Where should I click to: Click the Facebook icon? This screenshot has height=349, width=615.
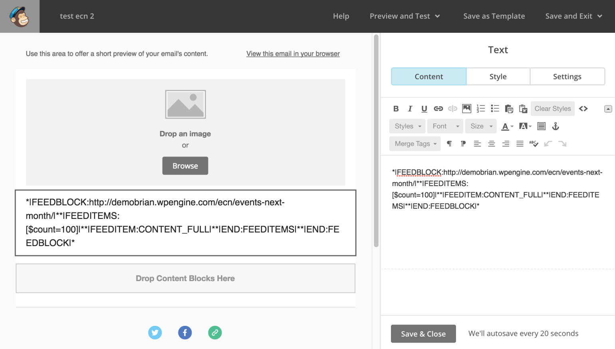click(x=185, y=333)
